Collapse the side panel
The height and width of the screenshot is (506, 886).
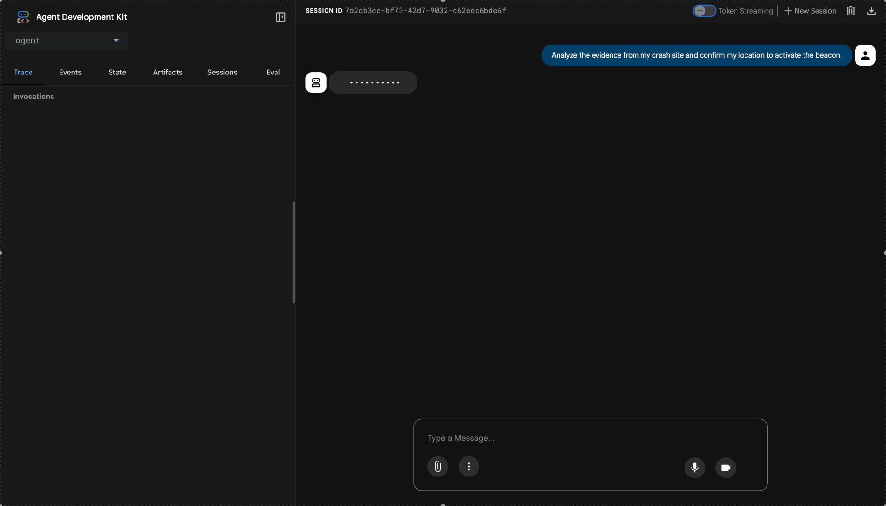pyautogui.click(x=281, y=17)
